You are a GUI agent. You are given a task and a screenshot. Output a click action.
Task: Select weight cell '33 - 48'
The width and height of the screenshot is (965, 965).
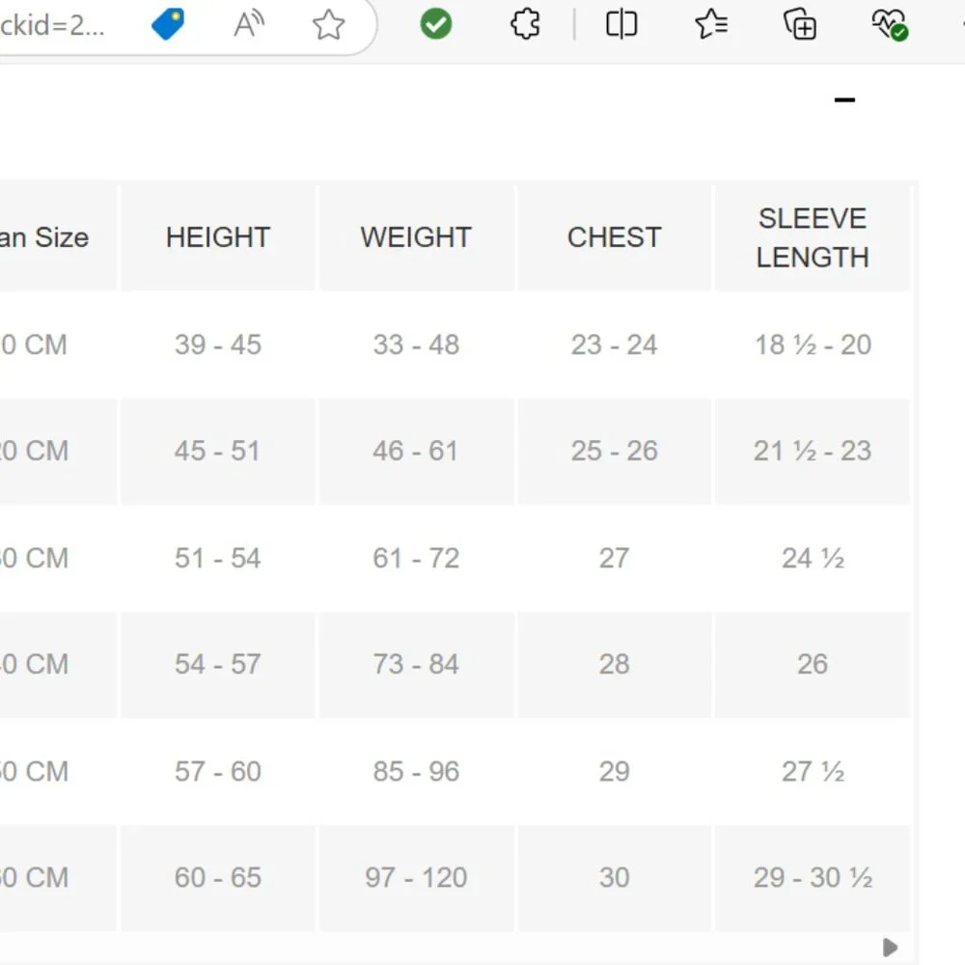click(416, 345)
